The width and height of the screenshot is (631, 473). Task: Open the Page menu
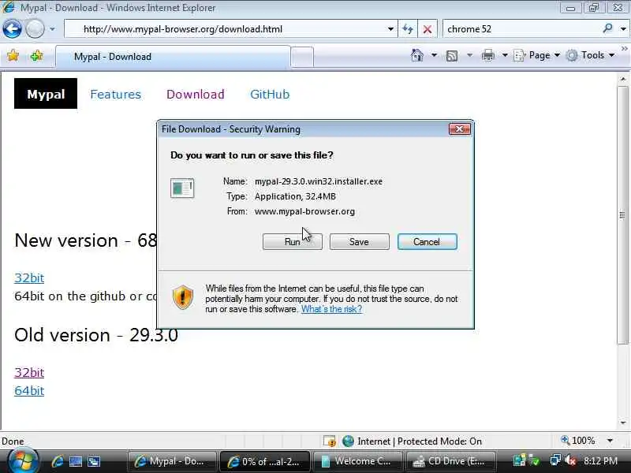pyautogui.click(x=537, y=55)
